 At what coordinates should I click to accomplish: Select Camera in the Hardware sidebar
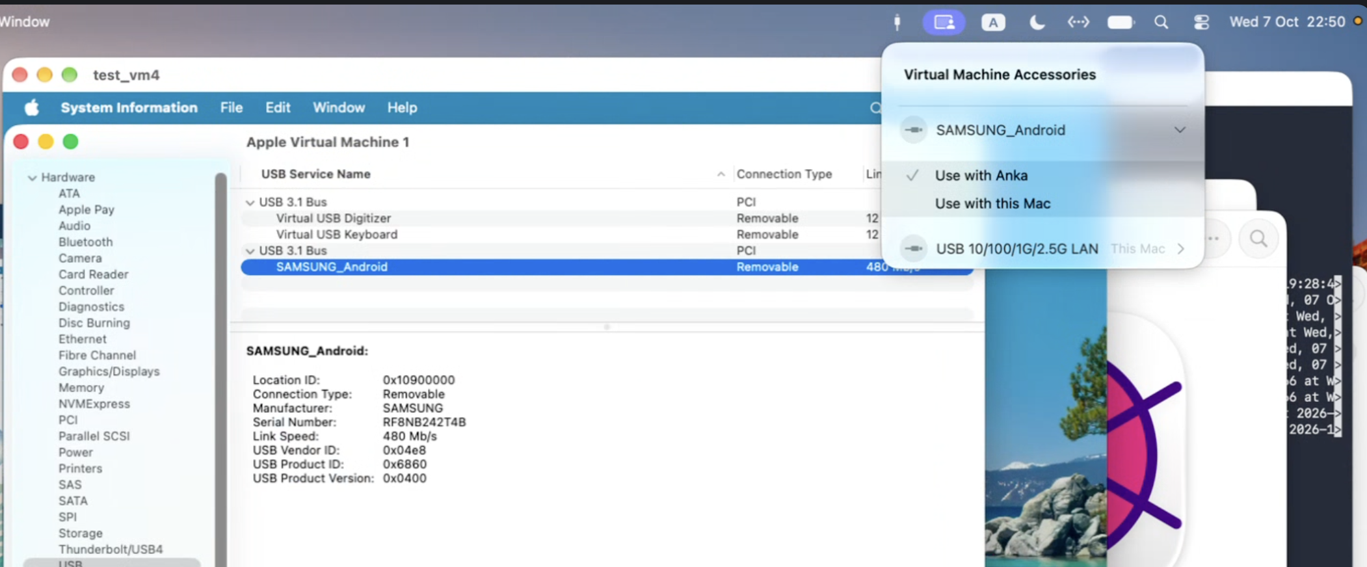80,258
